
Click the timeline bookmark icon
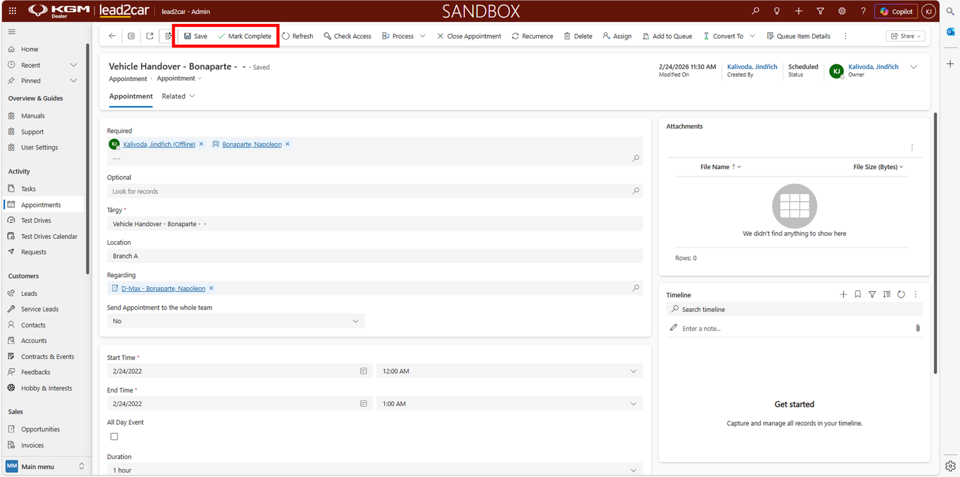[858, 295]
